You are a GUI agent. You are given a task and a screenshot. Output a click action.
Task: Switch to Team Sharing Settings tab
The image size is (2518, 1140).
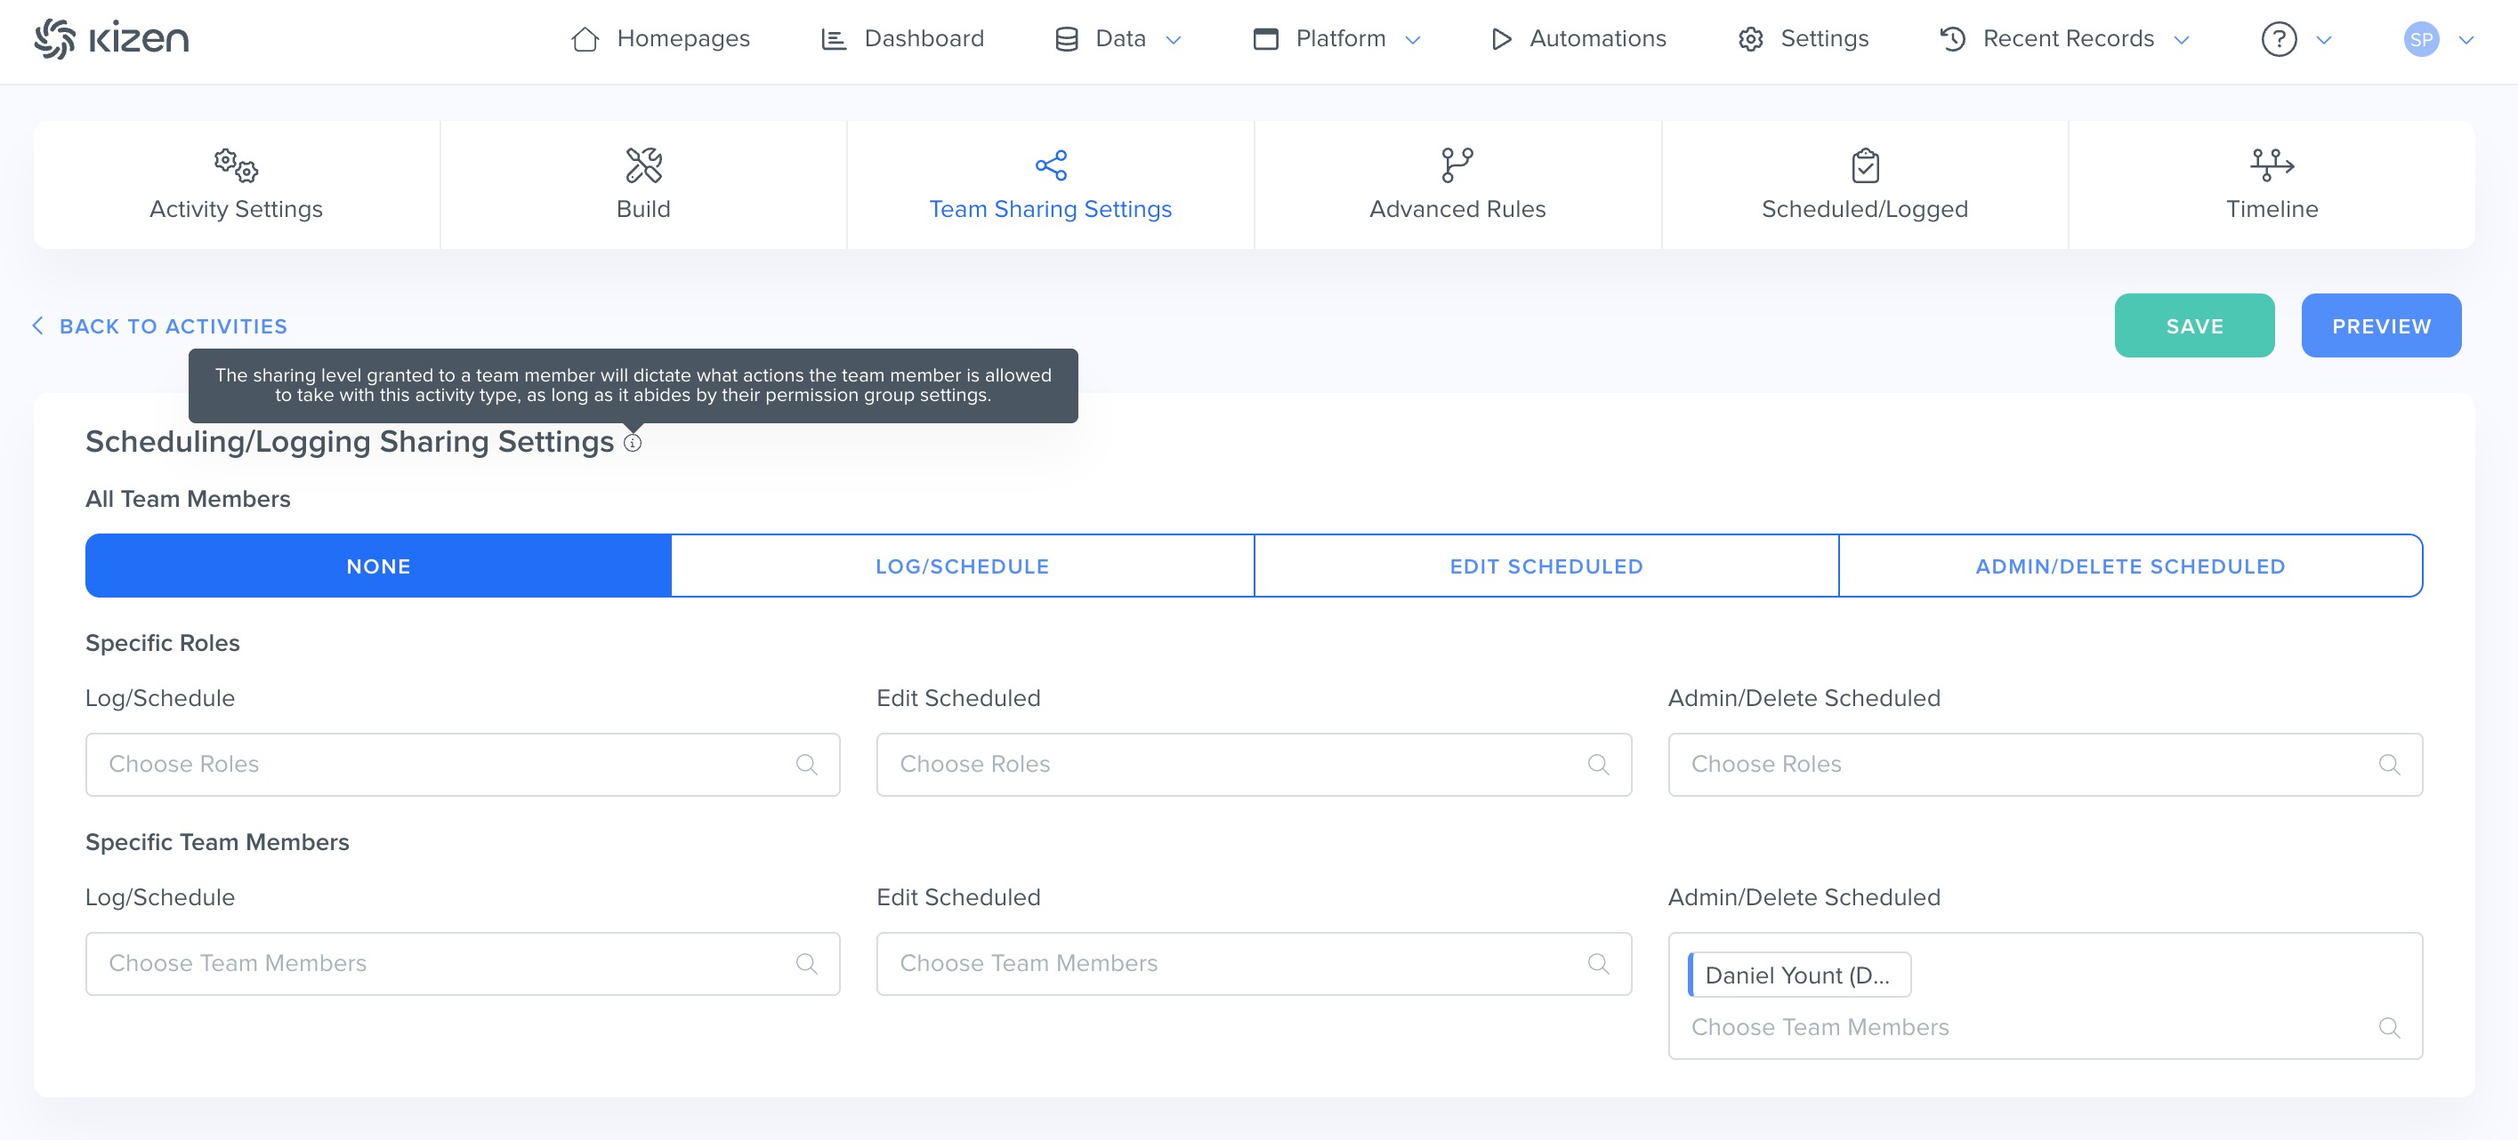coord(1050,186)
